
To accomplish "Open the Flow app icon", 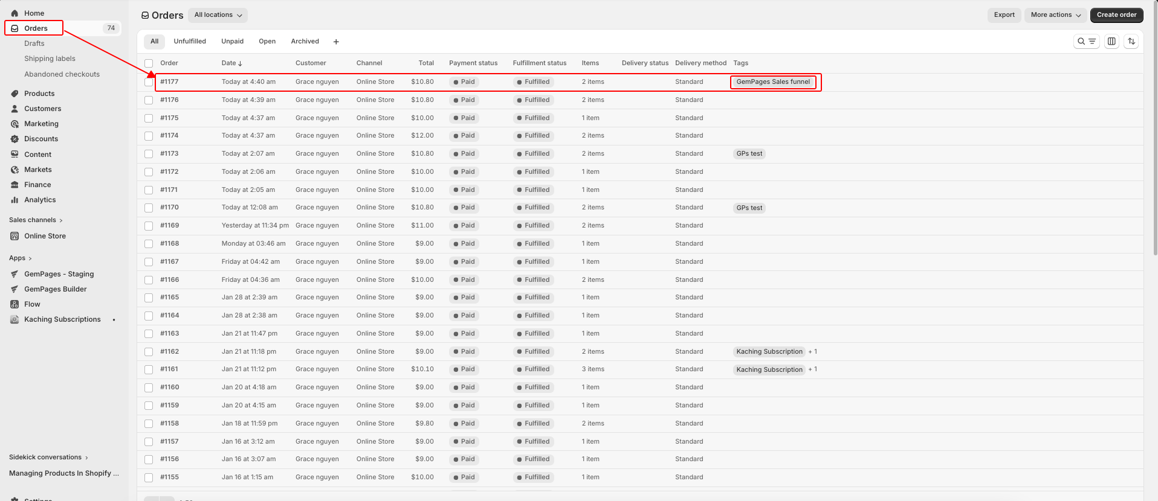I will [x=15, y=304].
